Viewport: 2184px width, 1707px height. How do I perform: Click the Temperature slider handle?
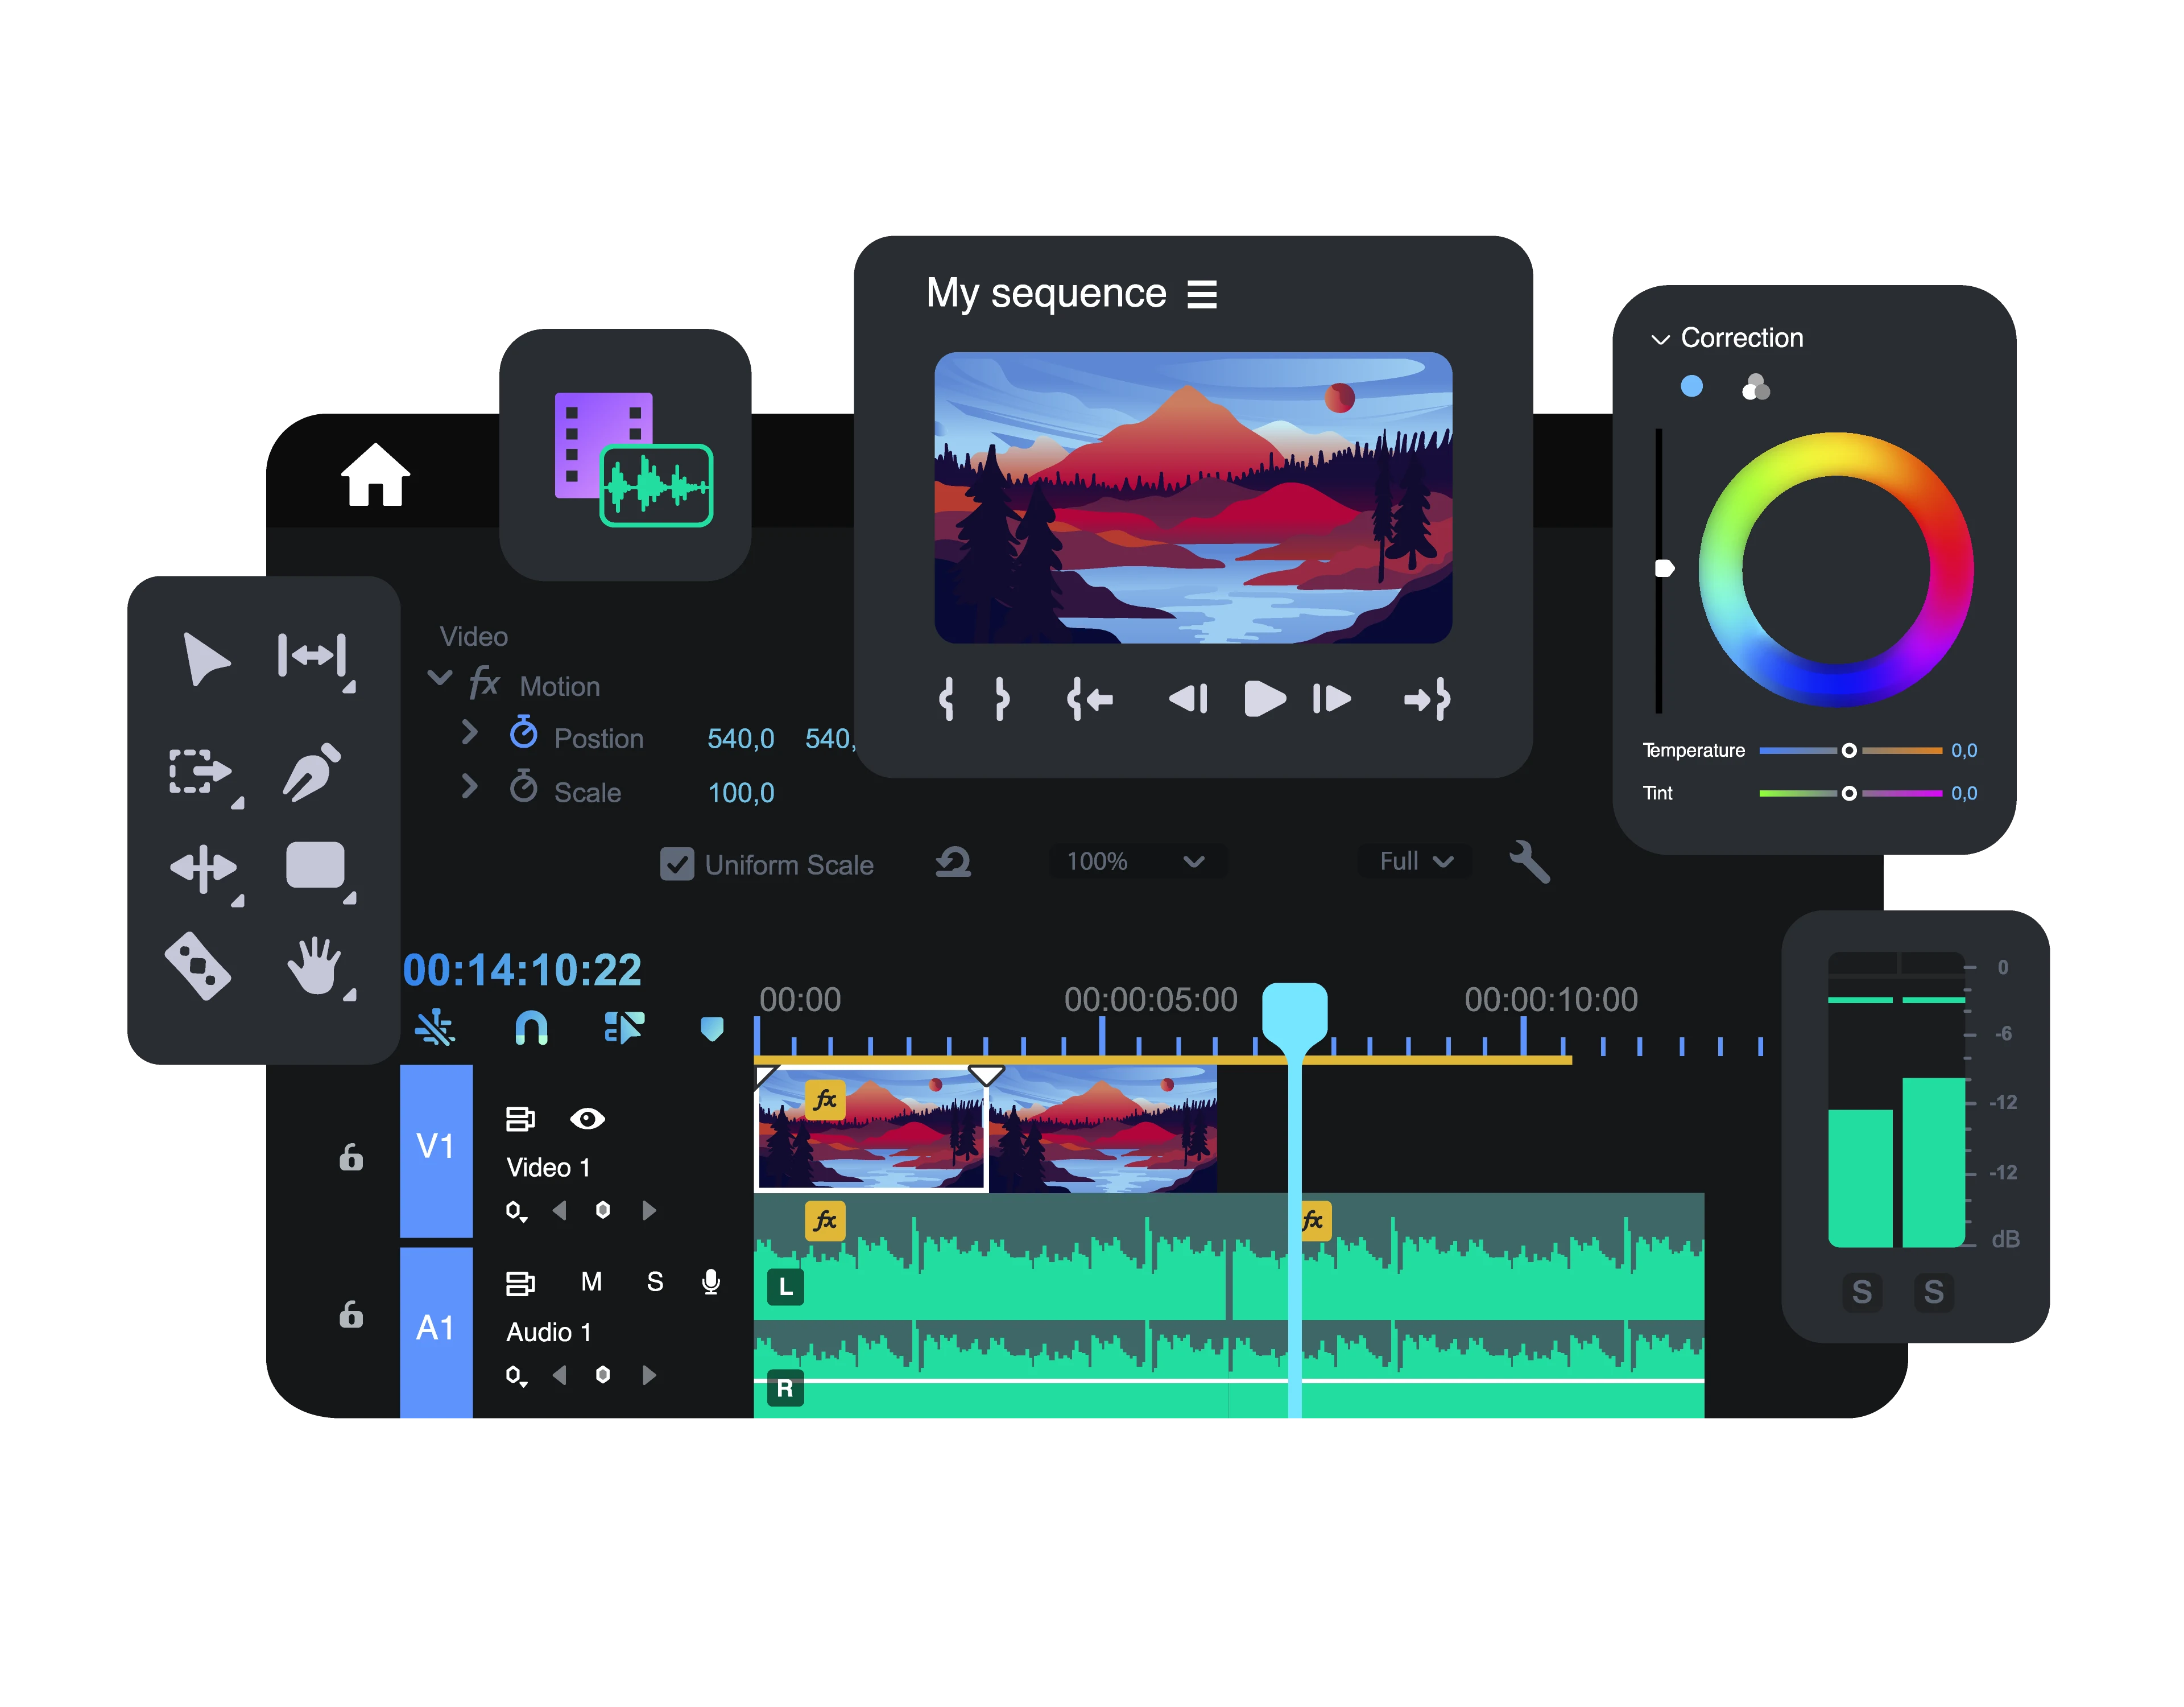[1849, 751]
